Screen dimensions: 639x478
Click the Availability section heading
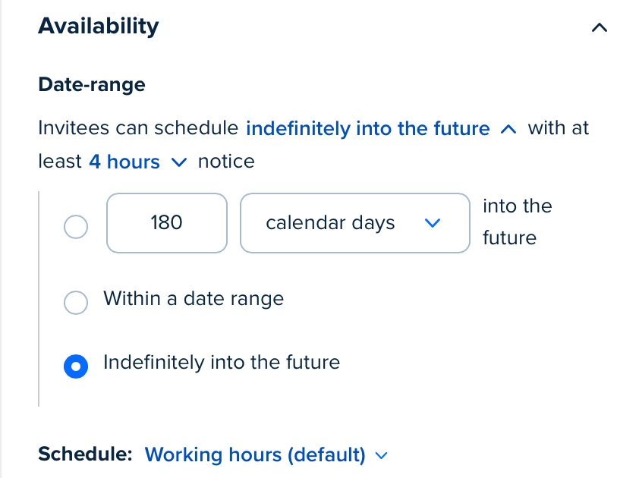coord(99,26)
